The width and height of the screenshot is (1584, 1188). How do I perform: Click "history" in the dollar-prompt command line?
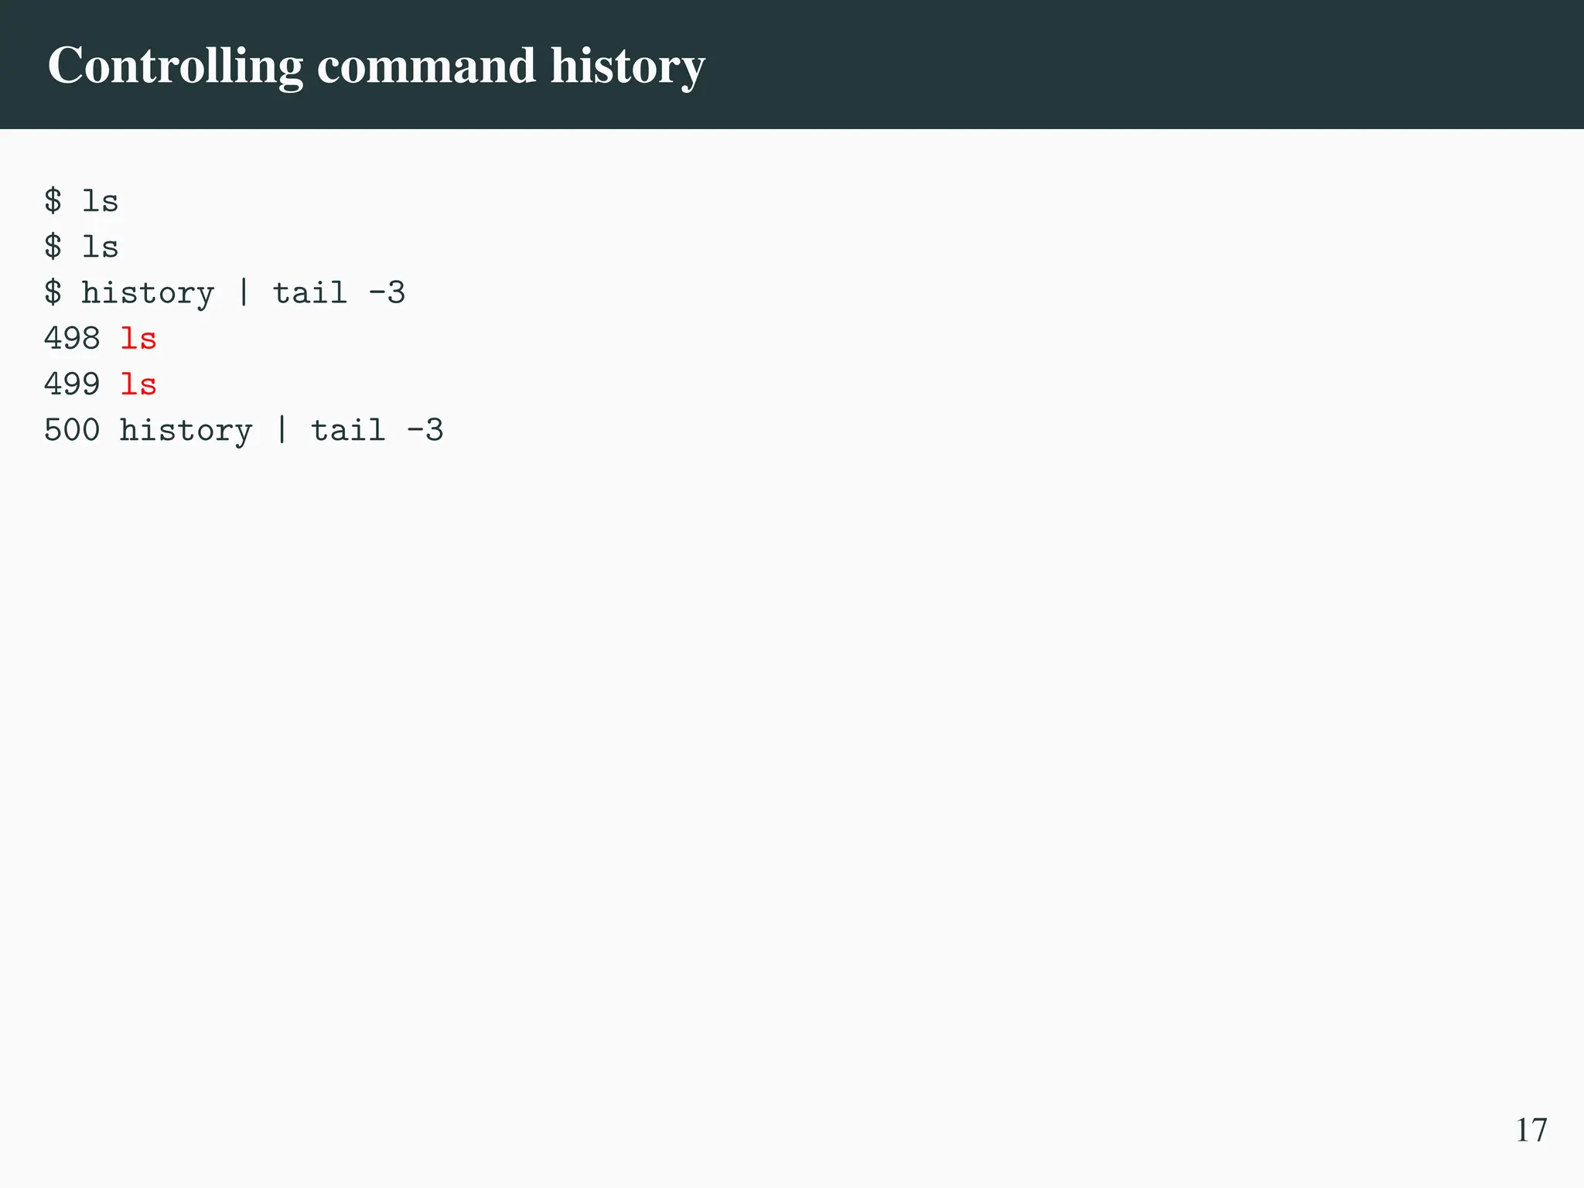[x=148, y=293]
